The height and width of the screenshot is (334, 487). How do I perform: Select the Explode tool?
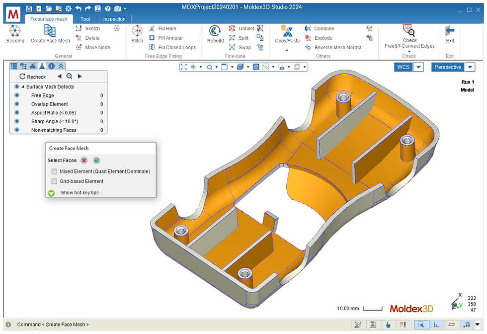pos(319,38)
